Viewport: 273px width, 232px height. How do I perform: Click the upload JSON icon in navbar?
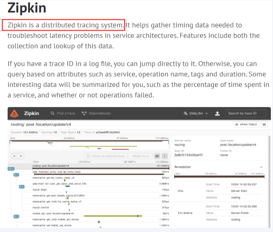click(217, 113)
